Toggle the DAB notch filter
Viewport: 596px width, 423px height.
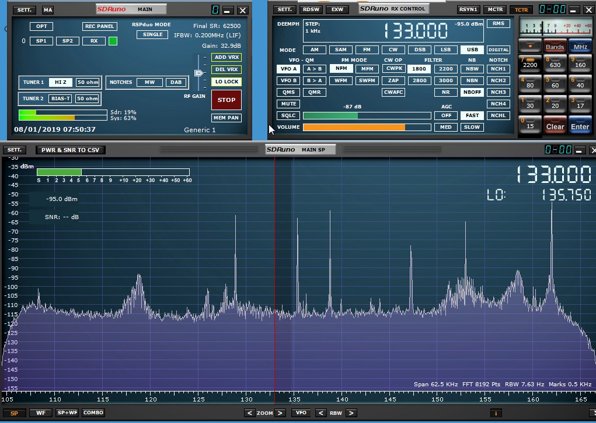pyautogui.click(x=176, y=82)
